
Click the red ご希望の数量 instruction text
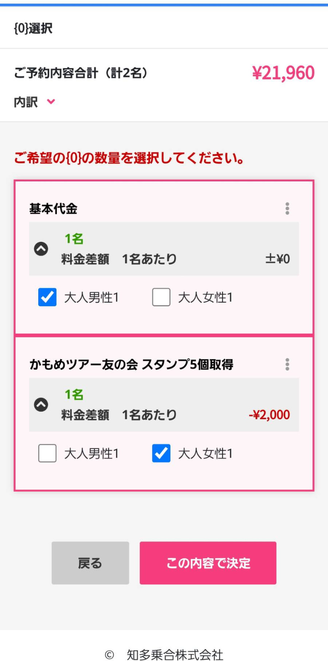point(129,158)
